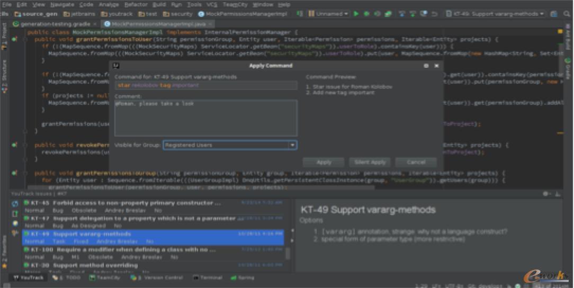Screen dimensions: 574x288
Task: Click the Make project icon in toolbar
Action: (x=301, y=14)
